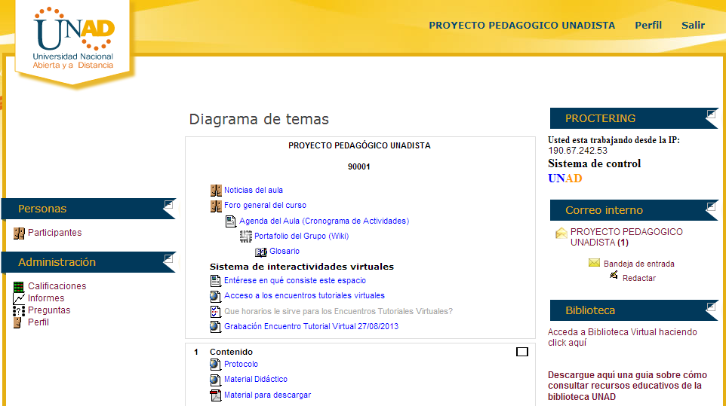The image size is (726, 406).
Task: Click the Participantes people icon
Action: [x=19, y=234]
